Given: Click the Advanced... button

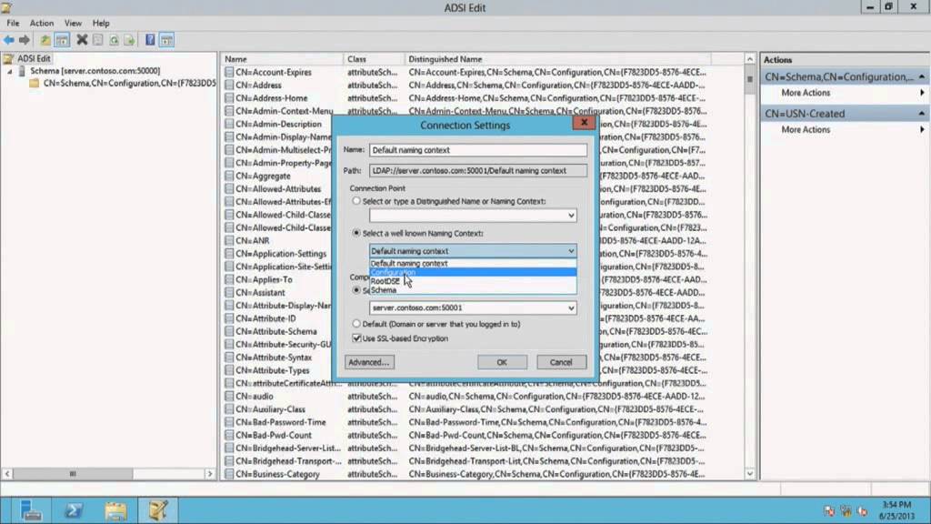Looking at the screenshot, I should click(369, 362).
